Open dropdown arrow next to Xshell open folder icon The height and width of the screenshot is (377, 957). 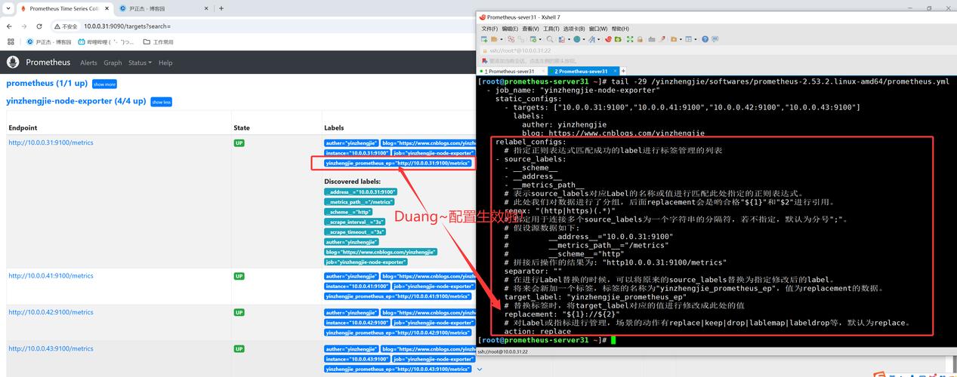point(502,39)
